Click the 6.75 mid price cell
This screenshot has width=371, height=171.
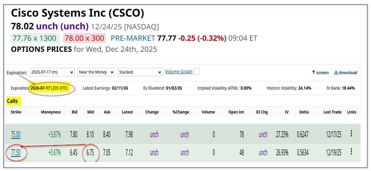90,152
